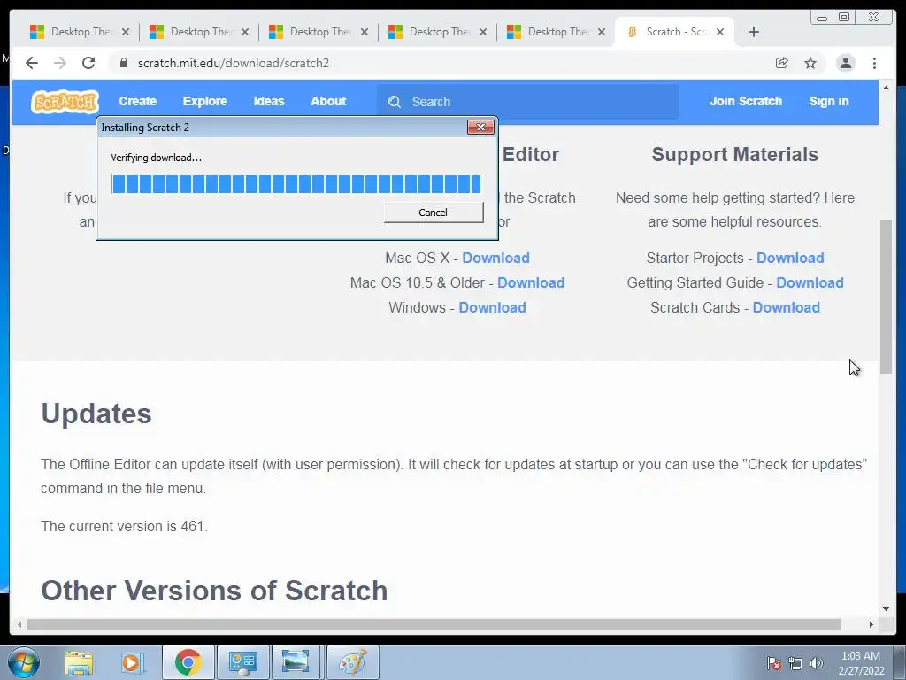Download Offline Editor for Windows
The height and width of the screenshot is (680, 906).
492,307
